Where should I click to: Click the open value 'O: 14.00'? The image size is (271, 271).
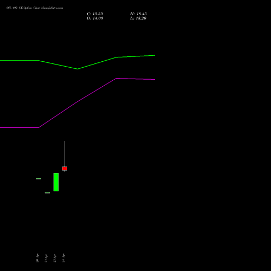95,18
